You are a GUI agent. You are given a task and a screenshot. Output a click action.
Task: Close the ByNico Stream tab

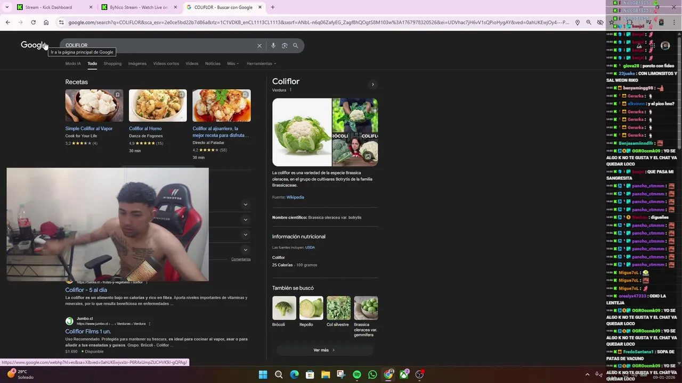(175, 7)
